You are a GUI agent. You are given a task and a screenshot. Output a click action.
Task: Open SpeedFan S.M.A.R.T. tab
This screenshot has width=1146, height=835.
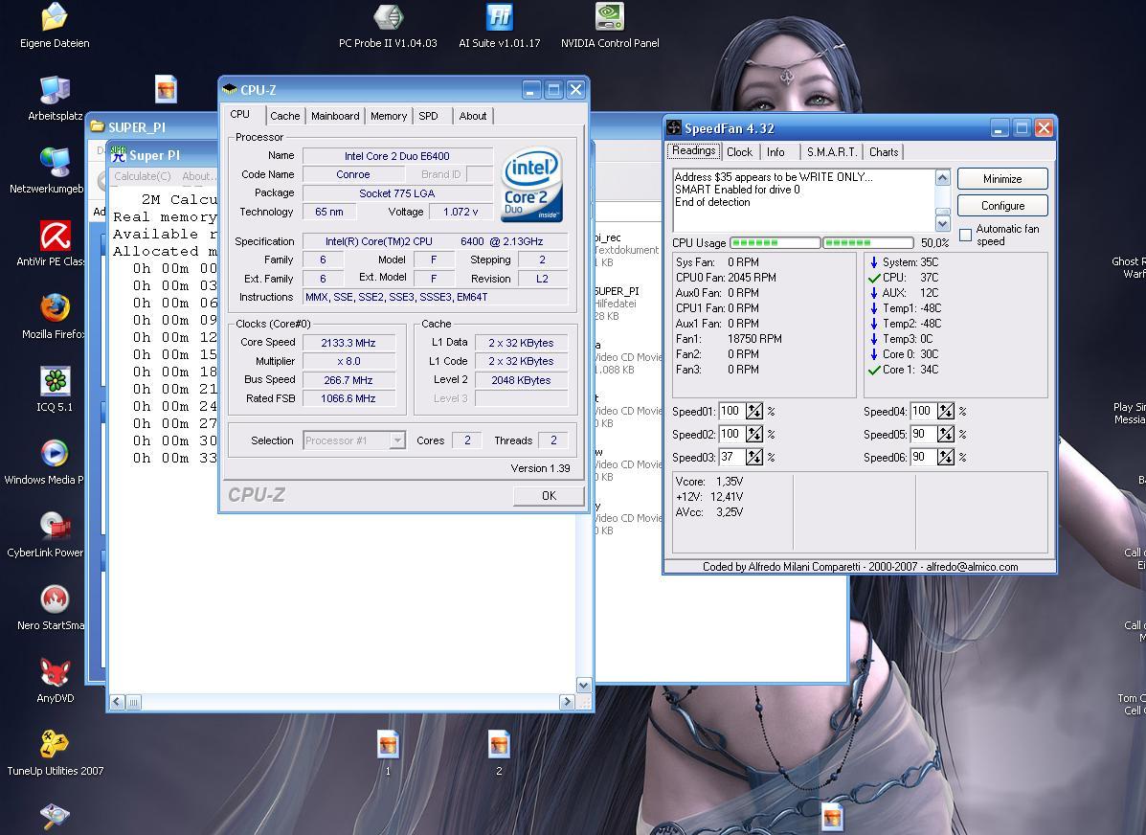[x=831, y=152]
